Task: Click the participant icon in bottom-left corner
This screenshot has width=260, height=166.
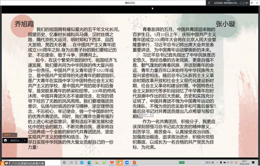Action: [2, 163]
